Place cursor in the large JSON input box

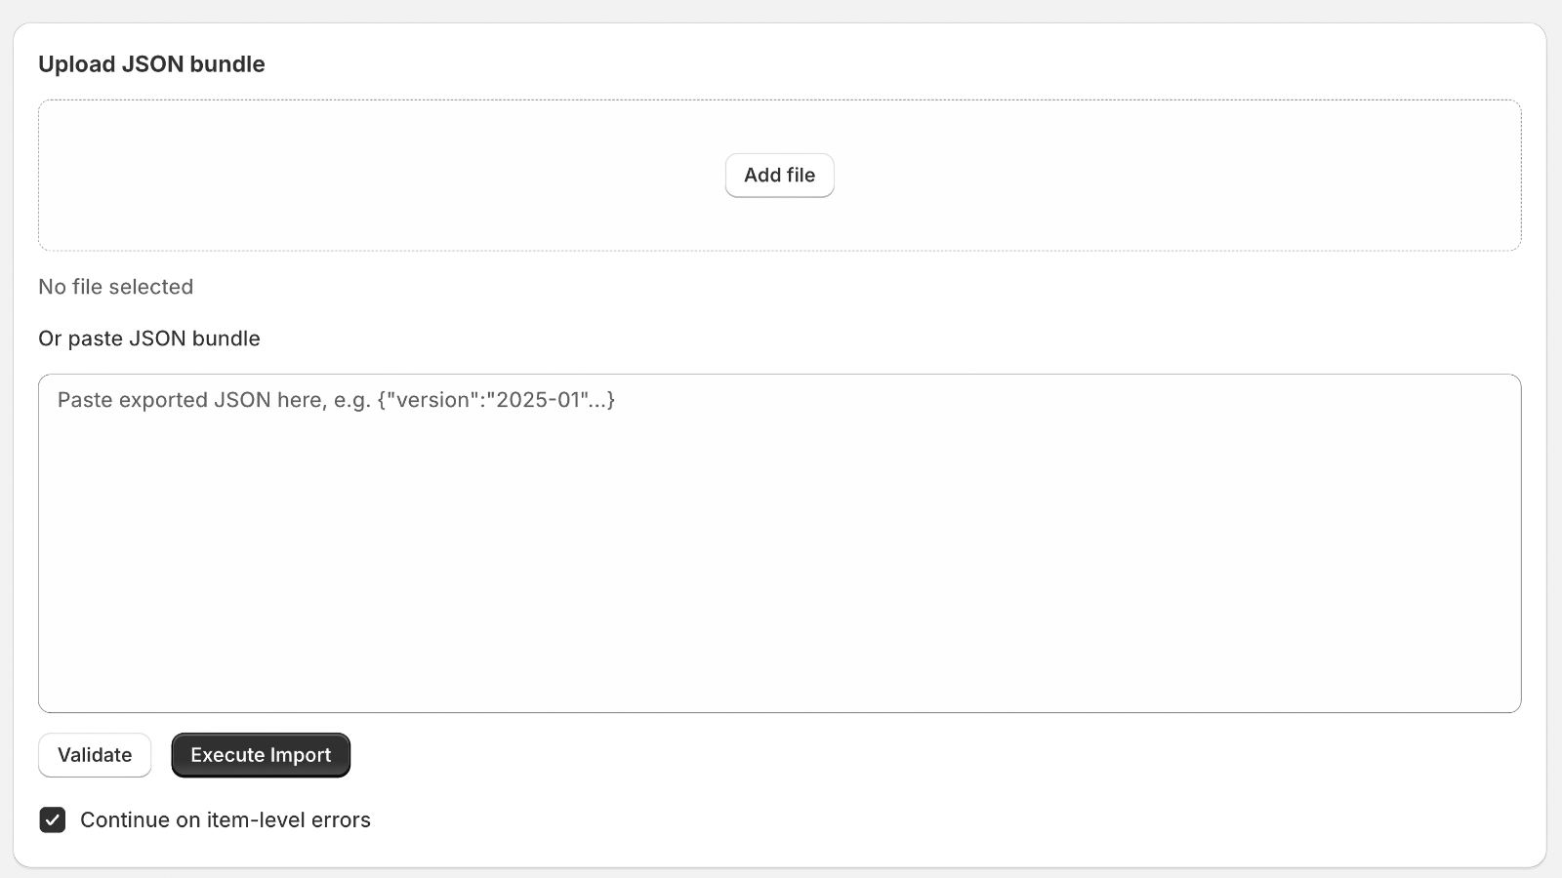click(x=780, y=543)
